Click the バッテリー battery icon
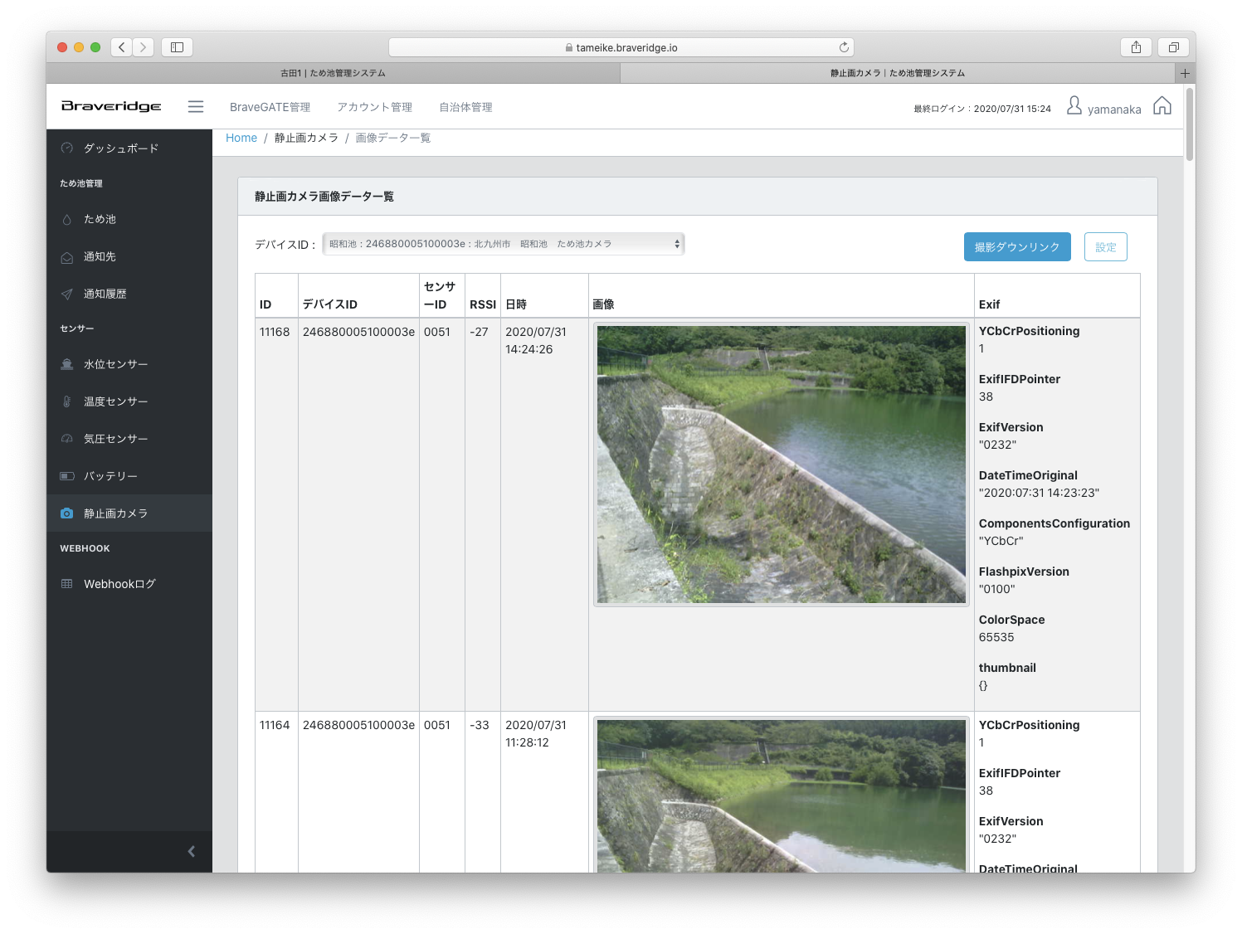 coord(67,476)
